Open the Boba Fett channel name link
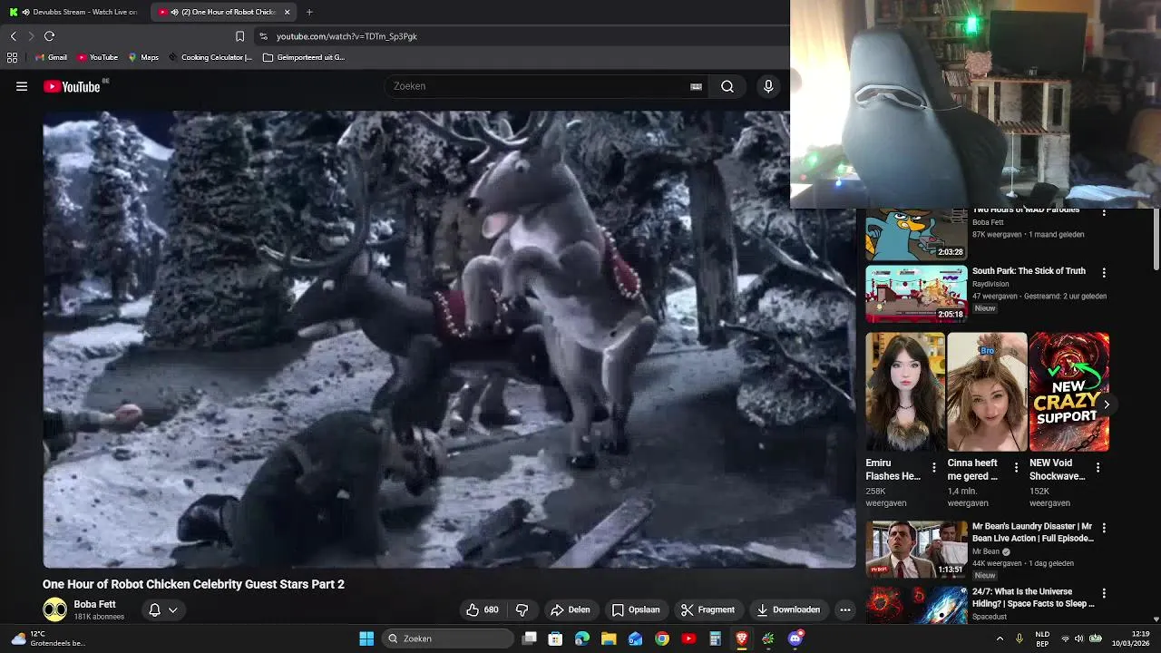 [x=94, y=604]
